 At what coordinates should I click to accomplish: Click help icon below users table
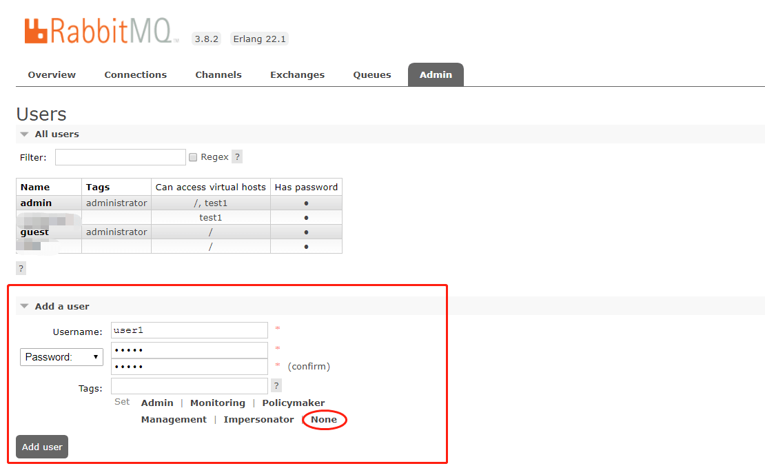pos(21,268)
